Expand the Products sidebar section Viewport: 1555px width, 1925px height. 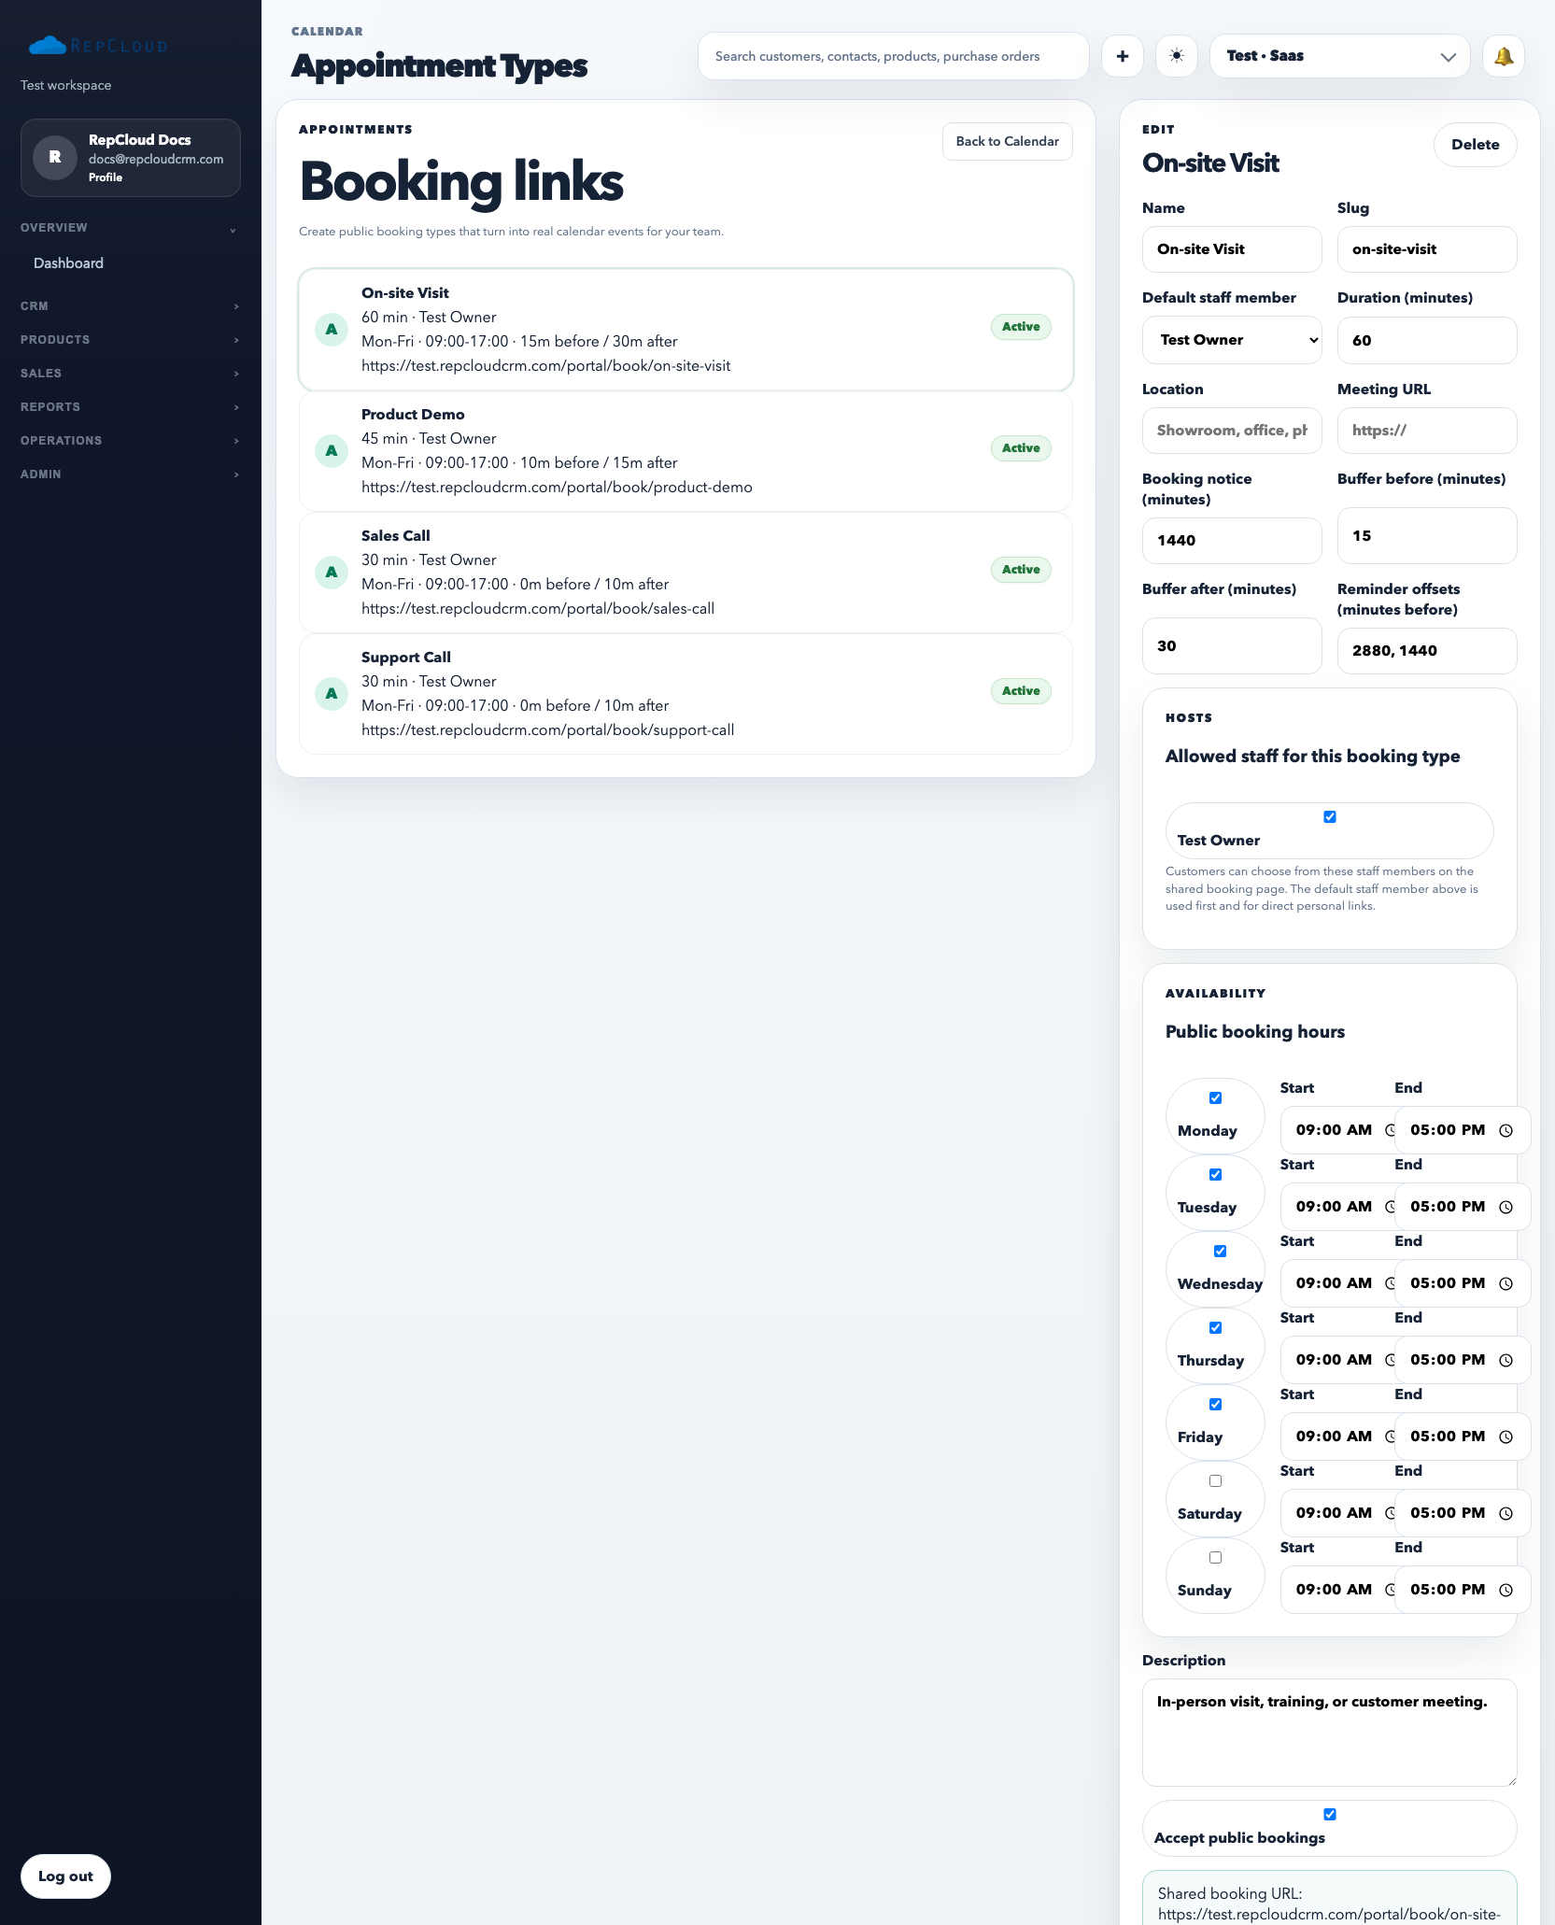pyautogui.click(x=130, y=340)
